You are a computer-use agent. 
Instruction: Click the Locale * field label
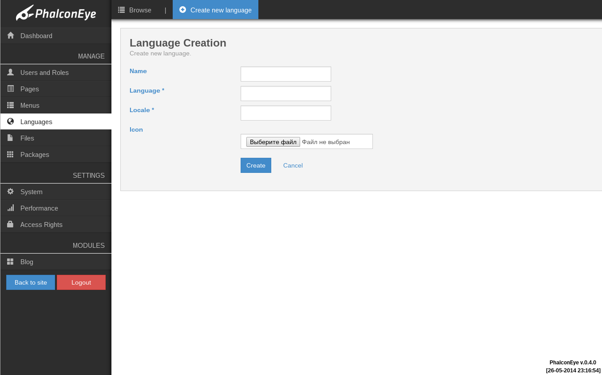coord(142,110)
